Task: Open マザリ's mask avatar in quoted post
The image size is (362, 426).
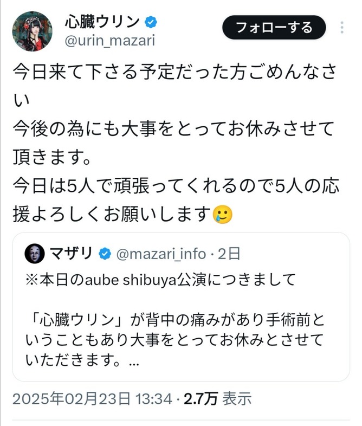Action: click(36, 253)
